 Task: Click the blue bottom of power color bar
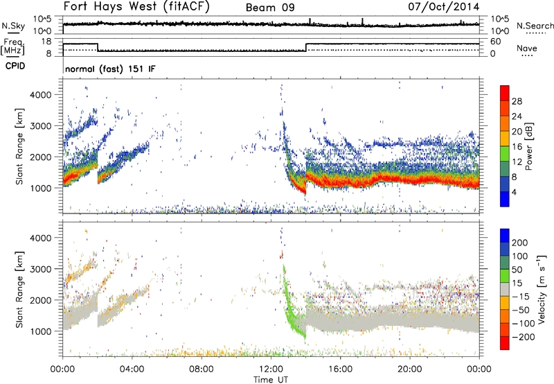click(505, 200)
